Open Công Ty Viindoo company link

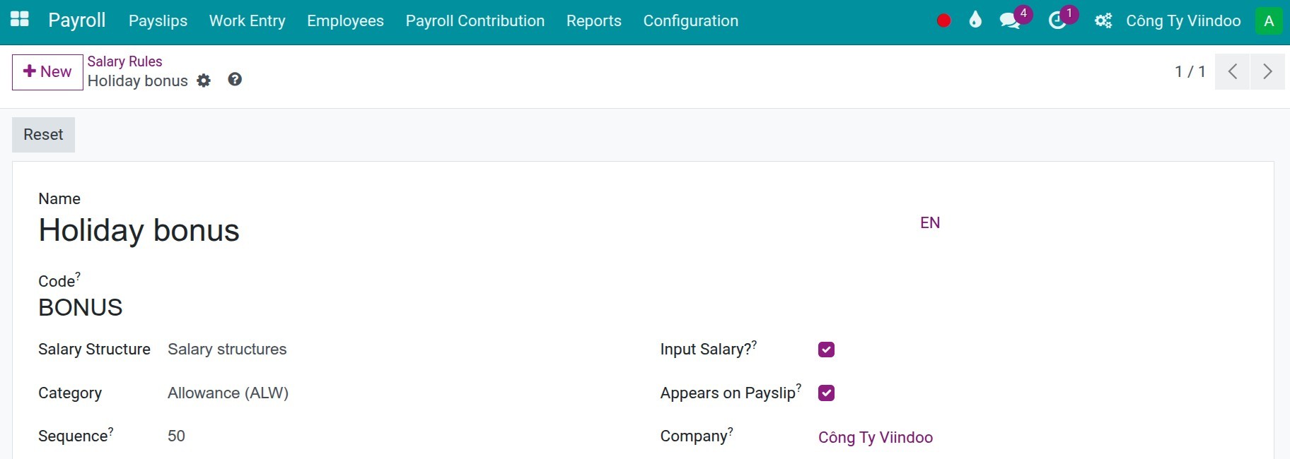(x=876, y=437)
